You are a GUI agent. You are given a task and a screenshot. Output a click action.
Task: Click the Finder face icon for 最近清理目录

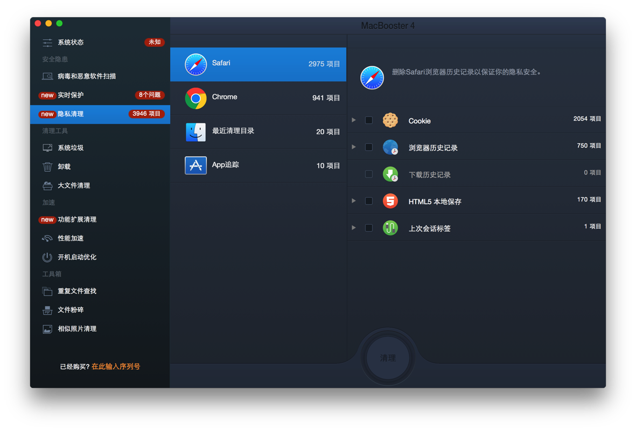pyautogui.click(x=195, y=132)
